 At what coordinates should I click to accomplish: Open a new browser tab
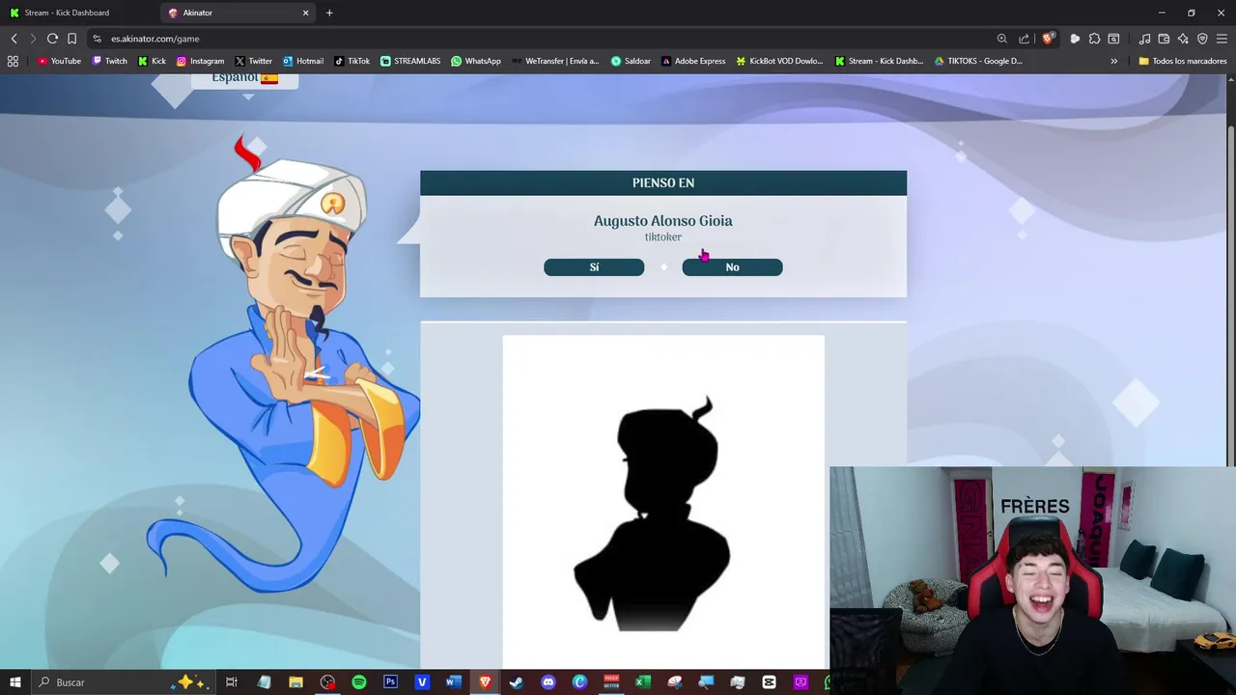point(329,13)
